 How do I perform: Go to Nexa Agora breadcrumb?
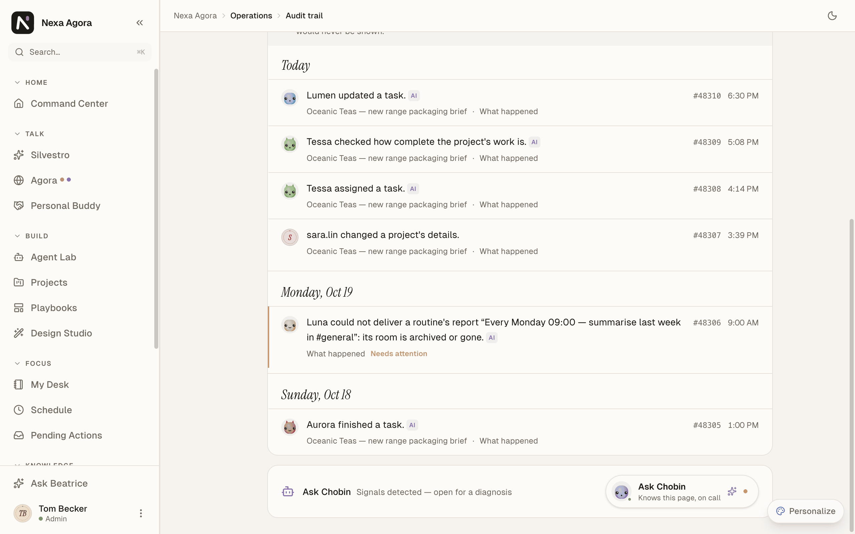coord(195,16)
